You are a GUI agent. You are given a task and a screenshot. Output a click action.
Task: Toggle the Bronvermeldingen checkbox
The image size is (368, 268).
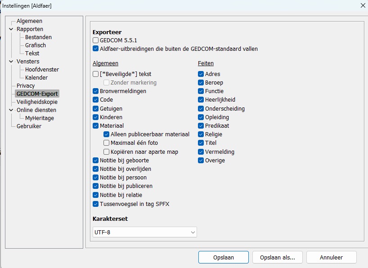click(96, 91)
